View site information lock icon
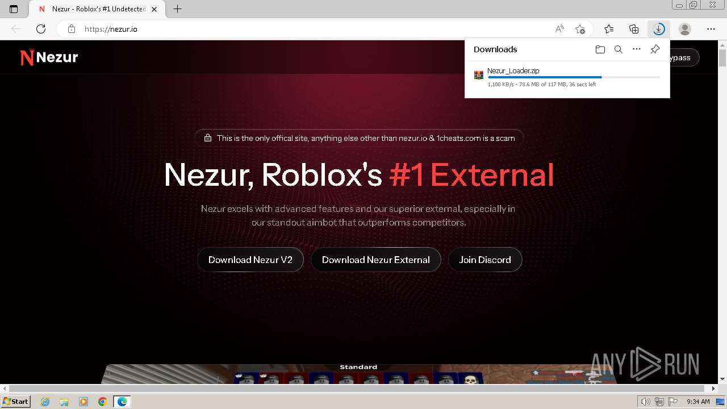 pos(71,29)
